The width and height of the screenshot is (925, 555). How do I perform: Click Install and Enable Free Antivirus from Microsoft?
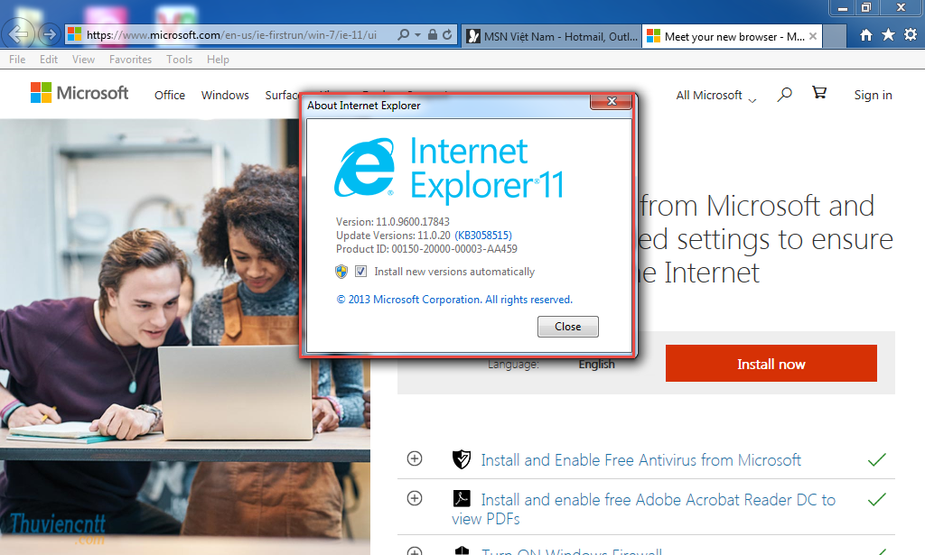tap(640, 460)
